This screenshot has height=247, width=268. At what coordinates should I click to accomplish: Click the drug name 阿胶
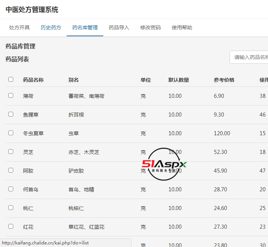click(x=28, y=171)
